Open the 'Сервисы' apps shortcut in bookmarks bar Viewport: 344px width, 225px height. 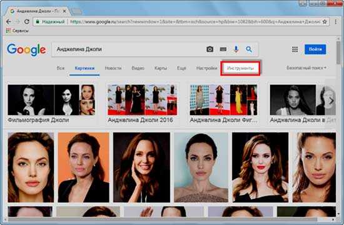coord(18,31)
